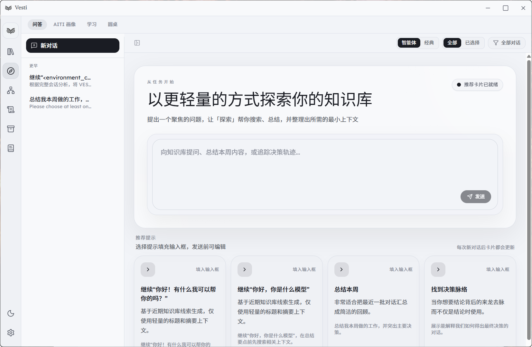Start a new conversation with 新对话
532x347 pixels.
[x=73, y=46]
